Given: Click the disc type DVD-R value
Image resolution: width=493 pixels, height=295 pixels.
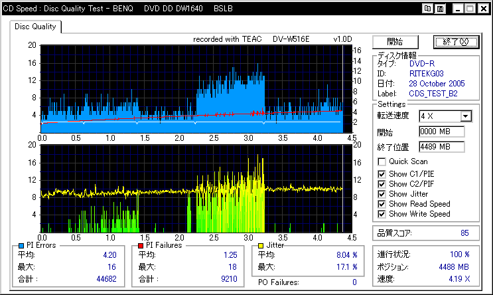Looking at the screenshot, I should click(422, 64).
